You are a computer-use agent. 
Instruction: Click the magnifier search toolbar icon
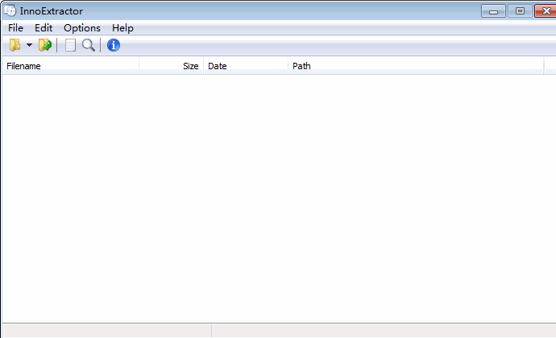tap(89, 45)
